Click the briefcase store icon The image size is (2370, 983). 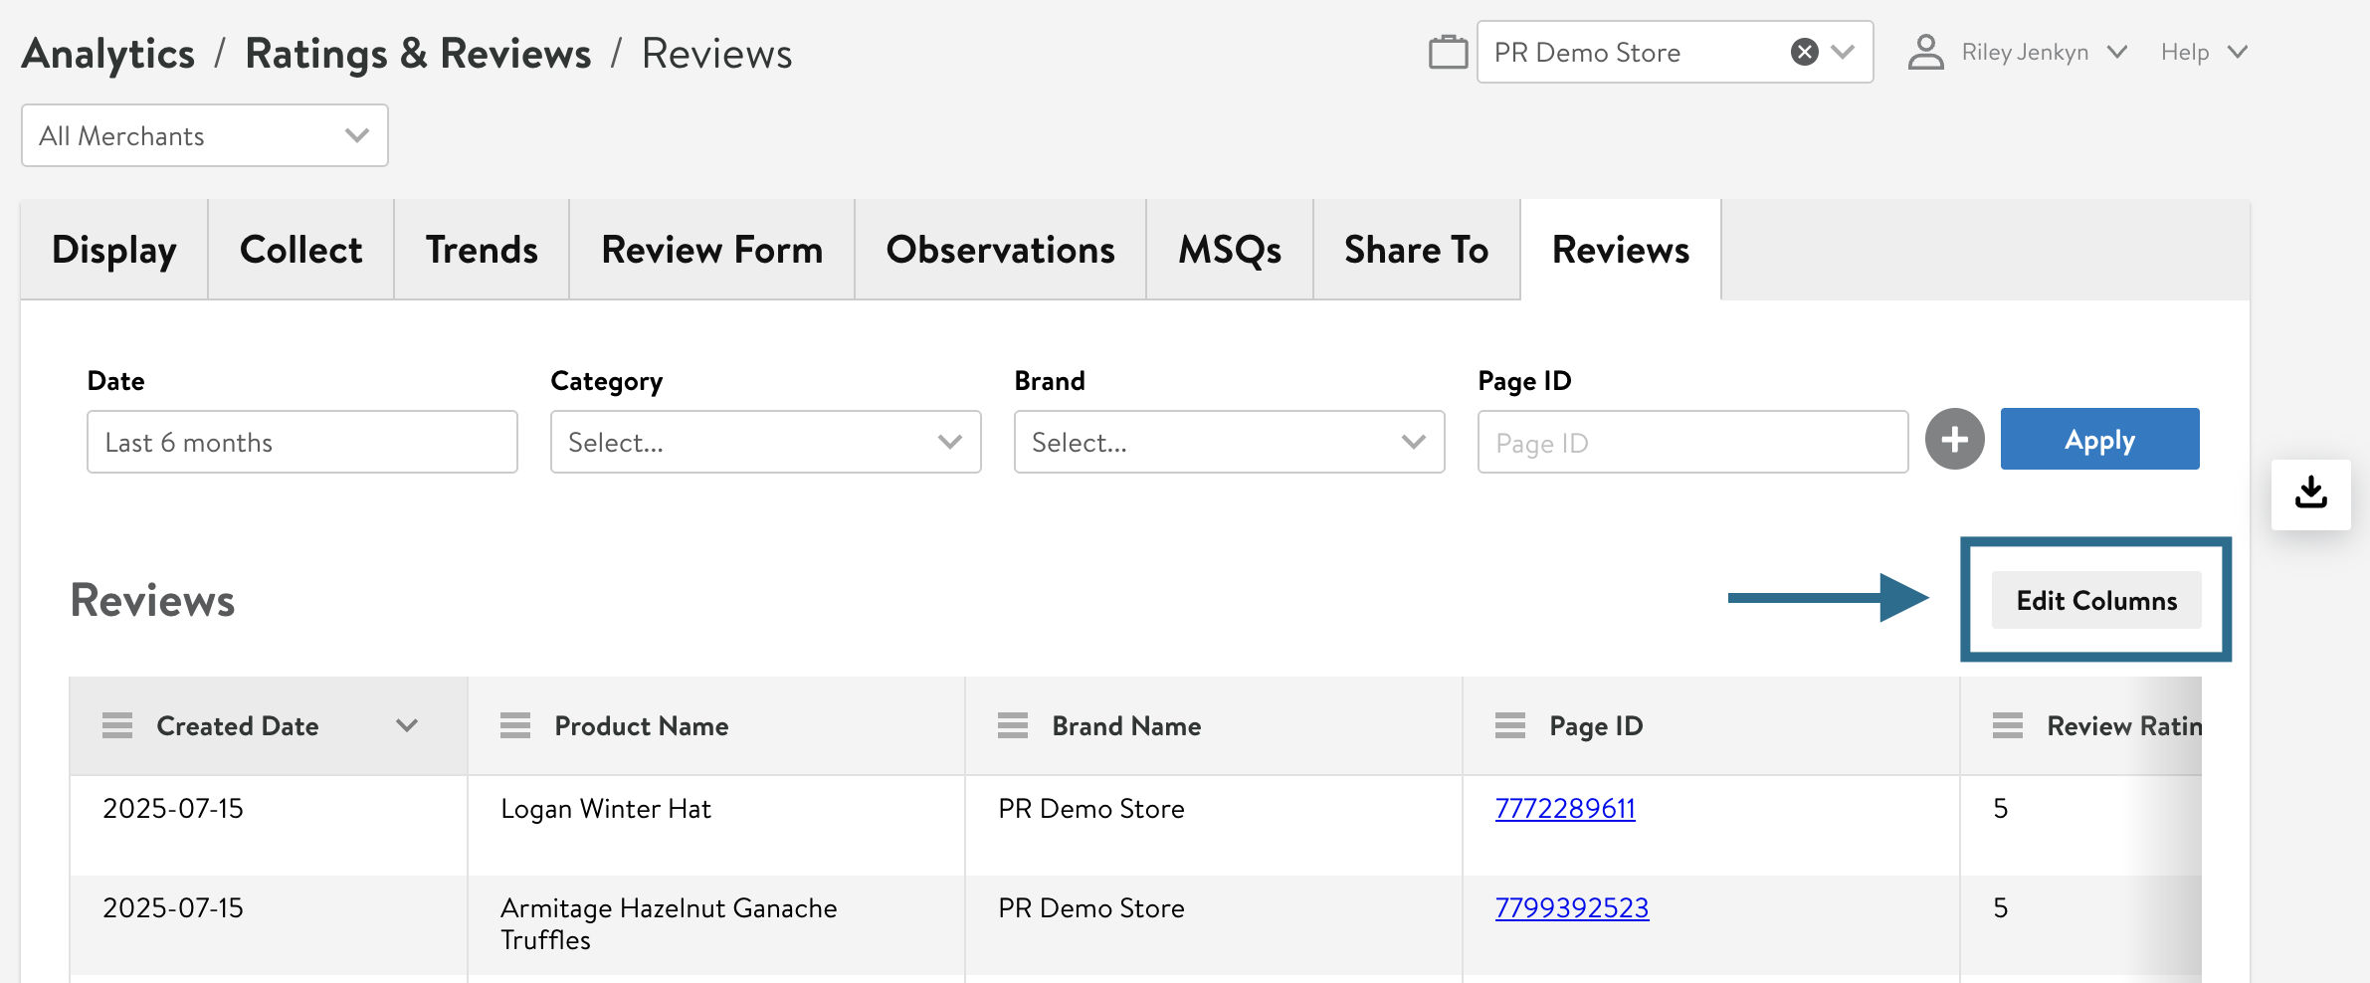tap(1448, 52)
